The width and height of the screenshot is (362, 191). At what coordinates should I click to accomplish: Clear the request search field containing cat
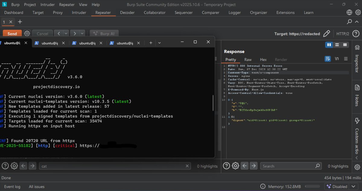tap(187, 166)
